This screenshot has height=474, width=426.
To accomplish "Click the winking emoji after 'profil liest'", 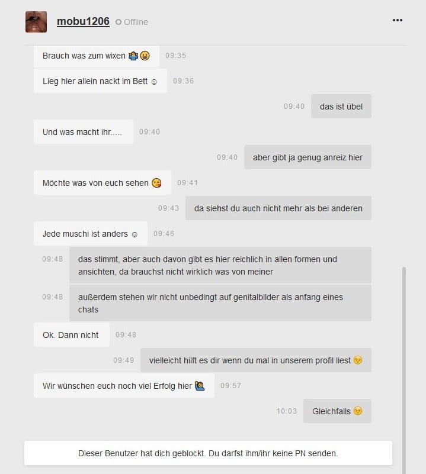I will click(x=358, y=360).
